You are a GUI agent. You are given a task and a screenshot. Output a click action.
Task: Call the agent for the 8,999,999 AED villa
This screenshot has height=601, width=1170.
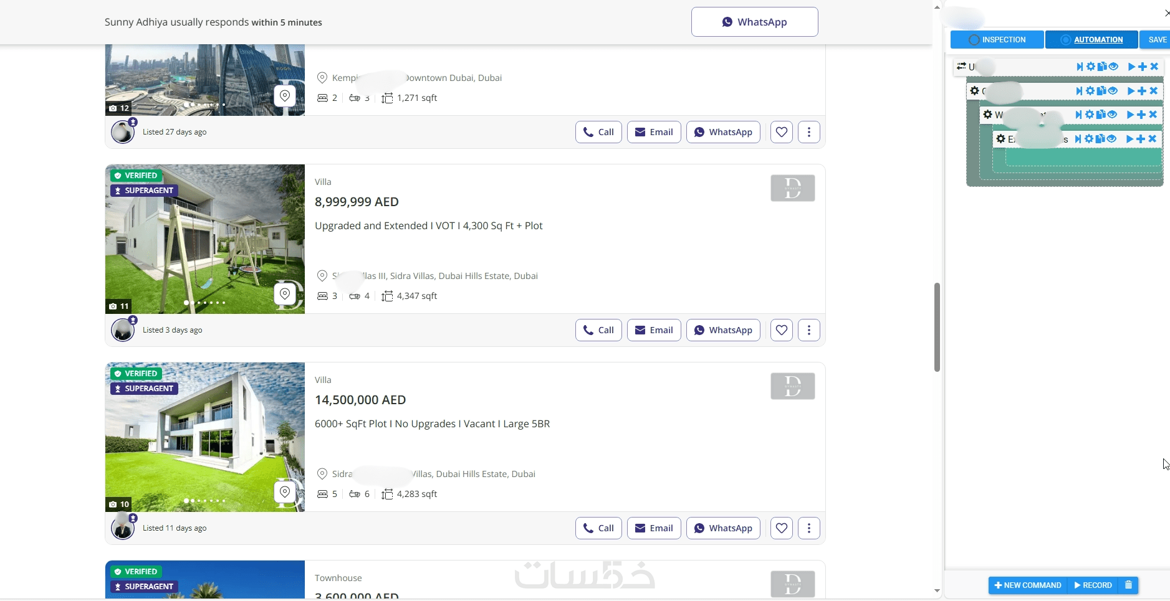tap(598, 330)
